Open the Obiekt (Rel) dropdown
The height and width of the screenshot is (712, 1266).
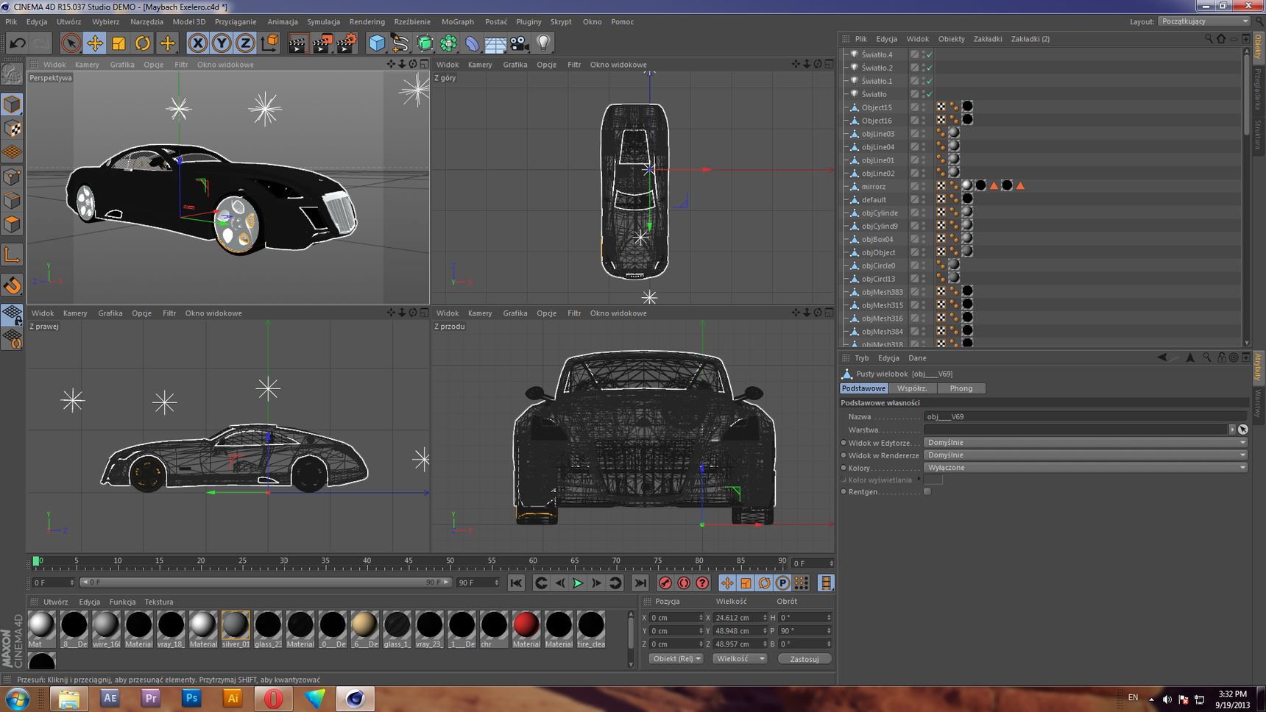(676, 659)
